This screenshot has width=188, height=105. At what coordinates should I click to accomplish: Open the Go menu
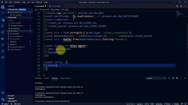click(x=28, y=2)
